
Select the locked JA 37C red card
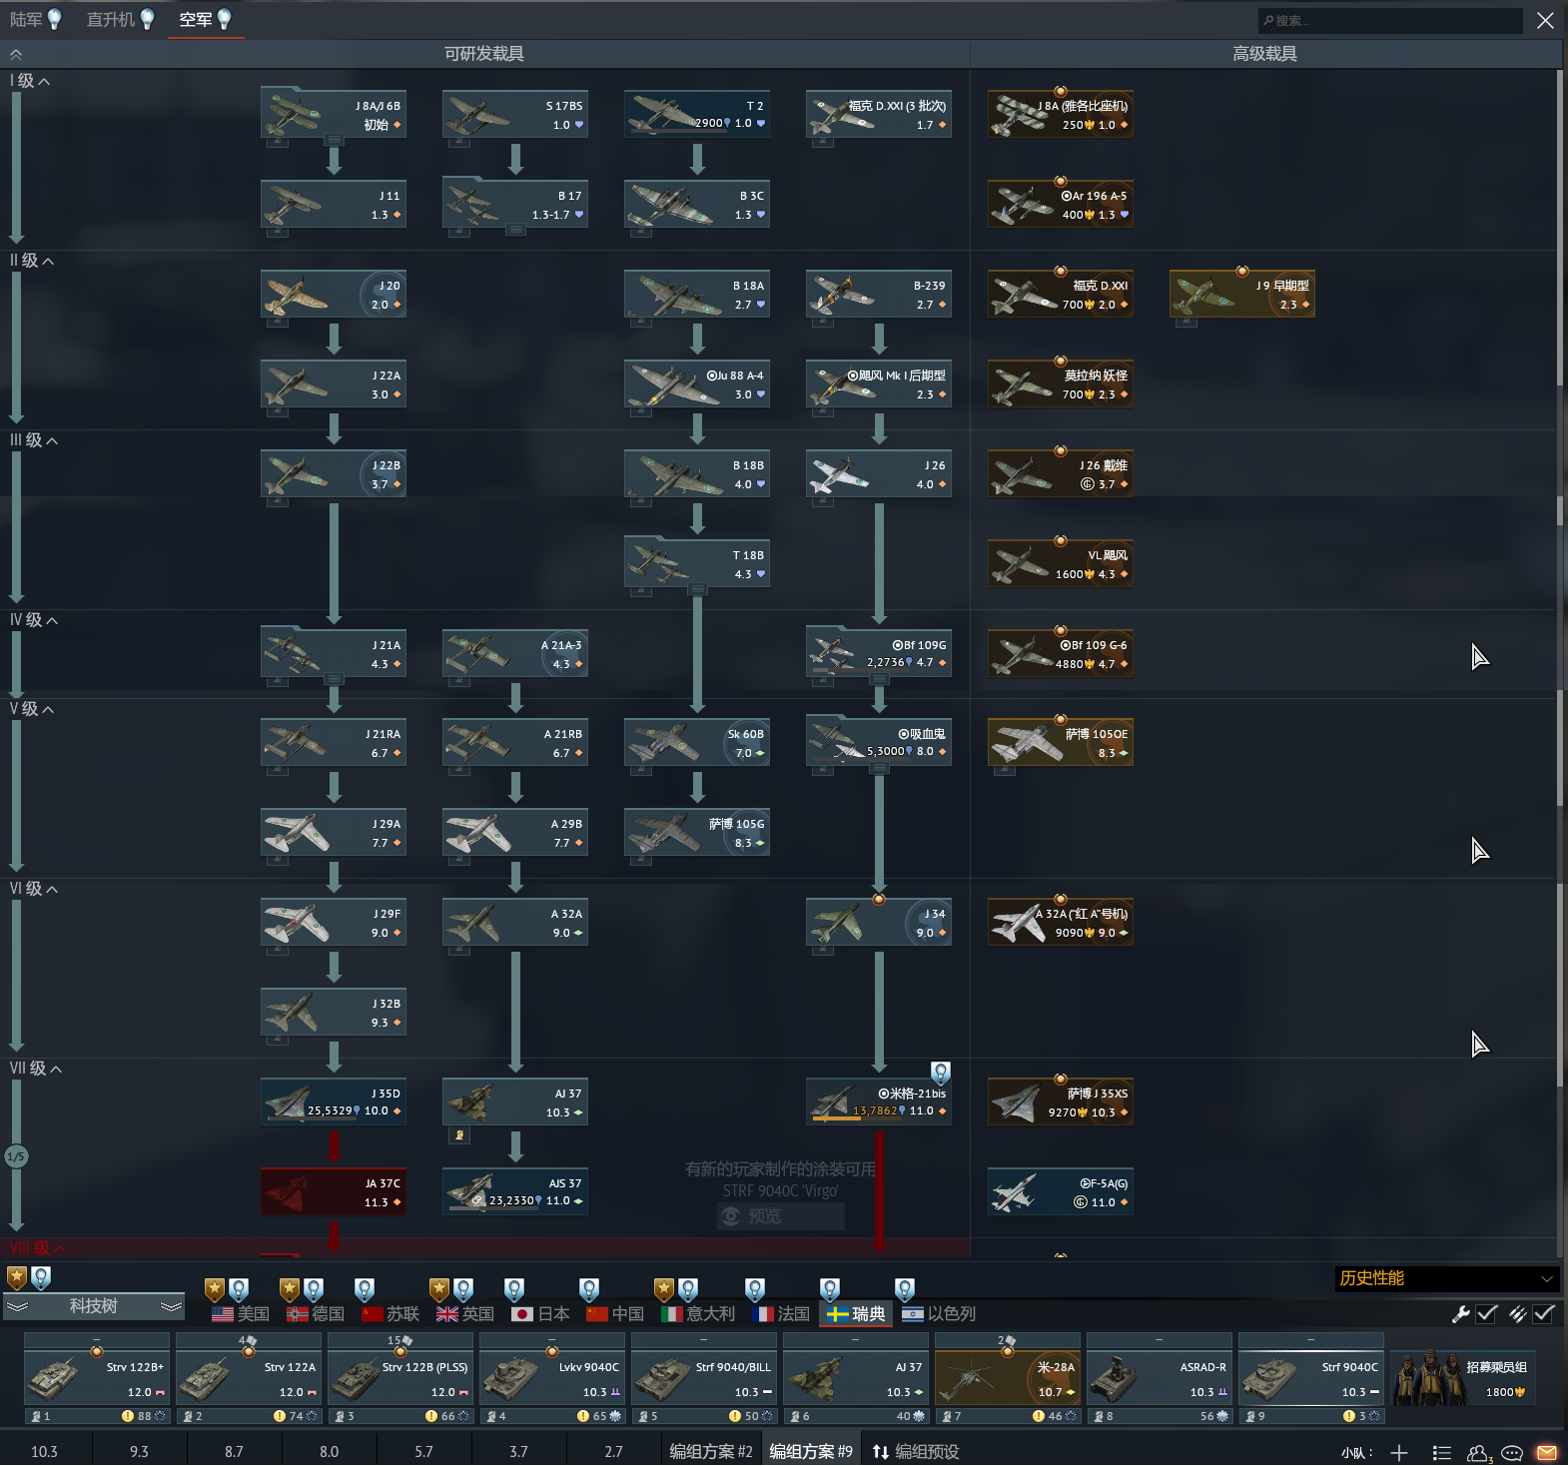[334, 1192]
